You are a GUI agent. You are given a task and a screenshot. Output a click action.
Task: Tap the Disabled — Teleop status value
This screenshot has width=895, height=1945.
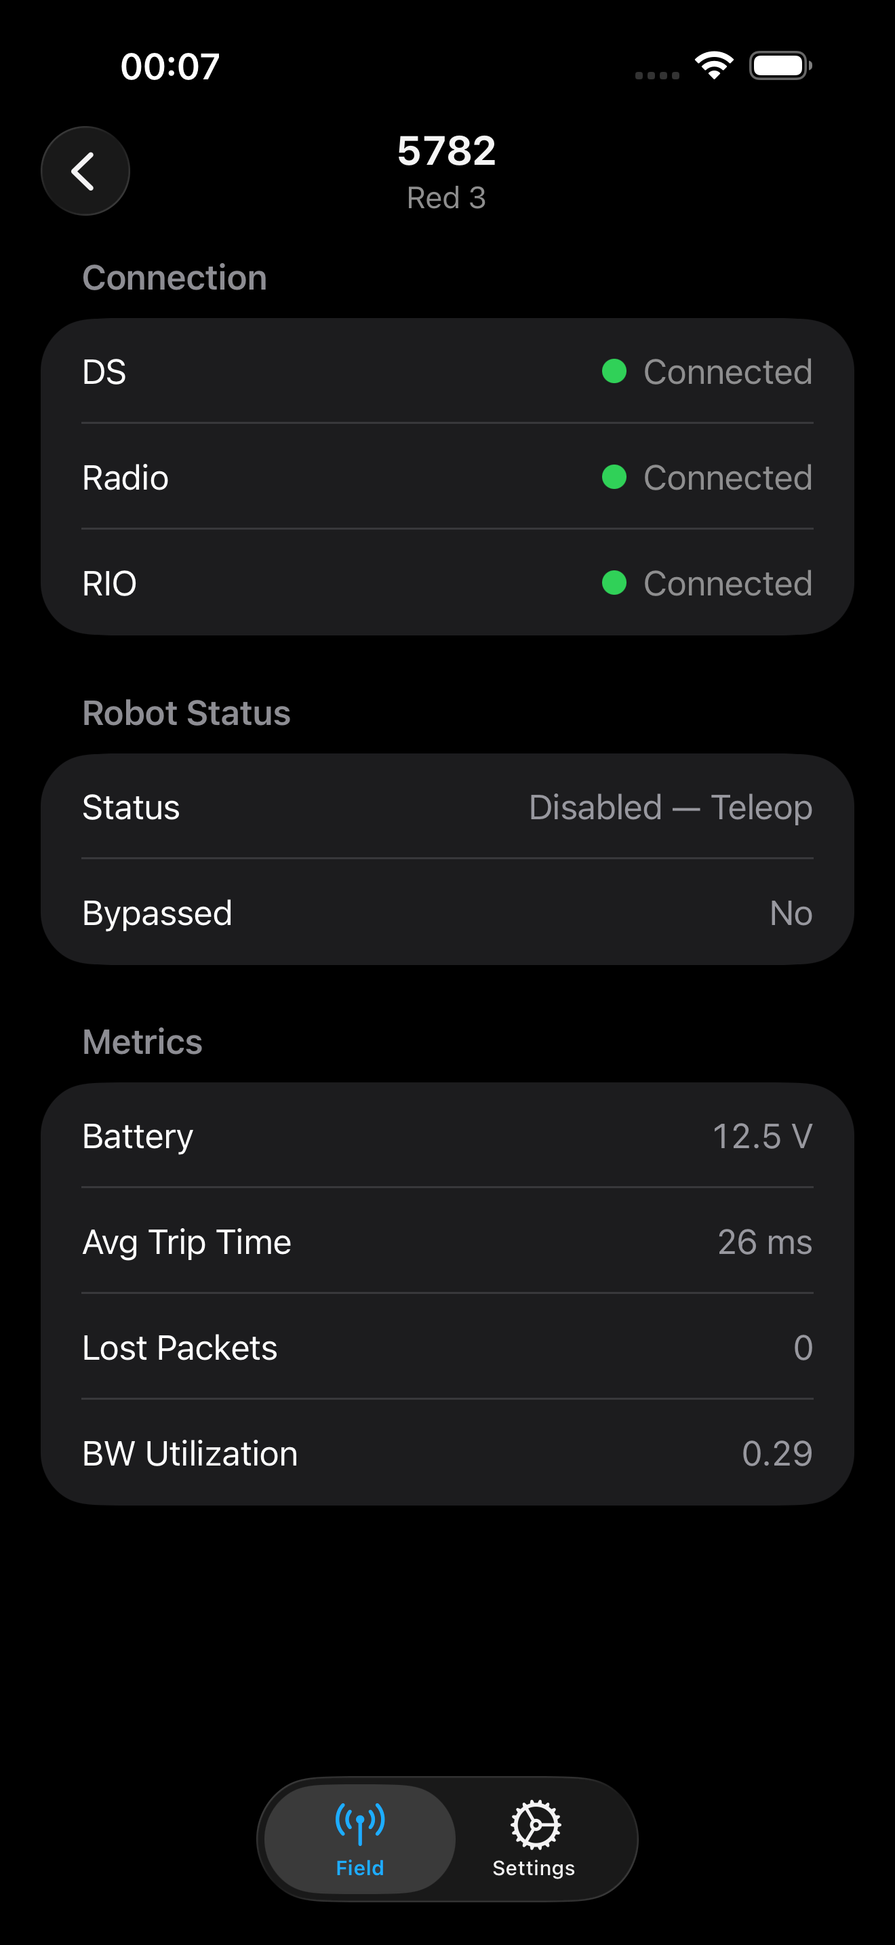pyautogui.click(x=670, y=807)
